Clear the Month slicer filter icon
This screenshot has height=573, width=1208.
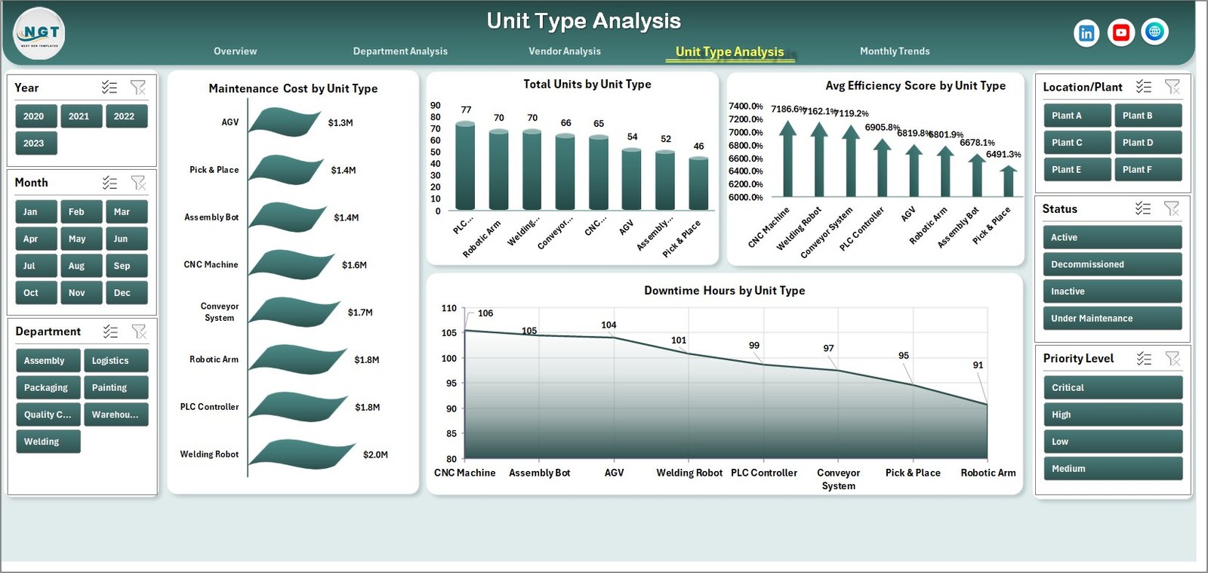click(138, 183)
